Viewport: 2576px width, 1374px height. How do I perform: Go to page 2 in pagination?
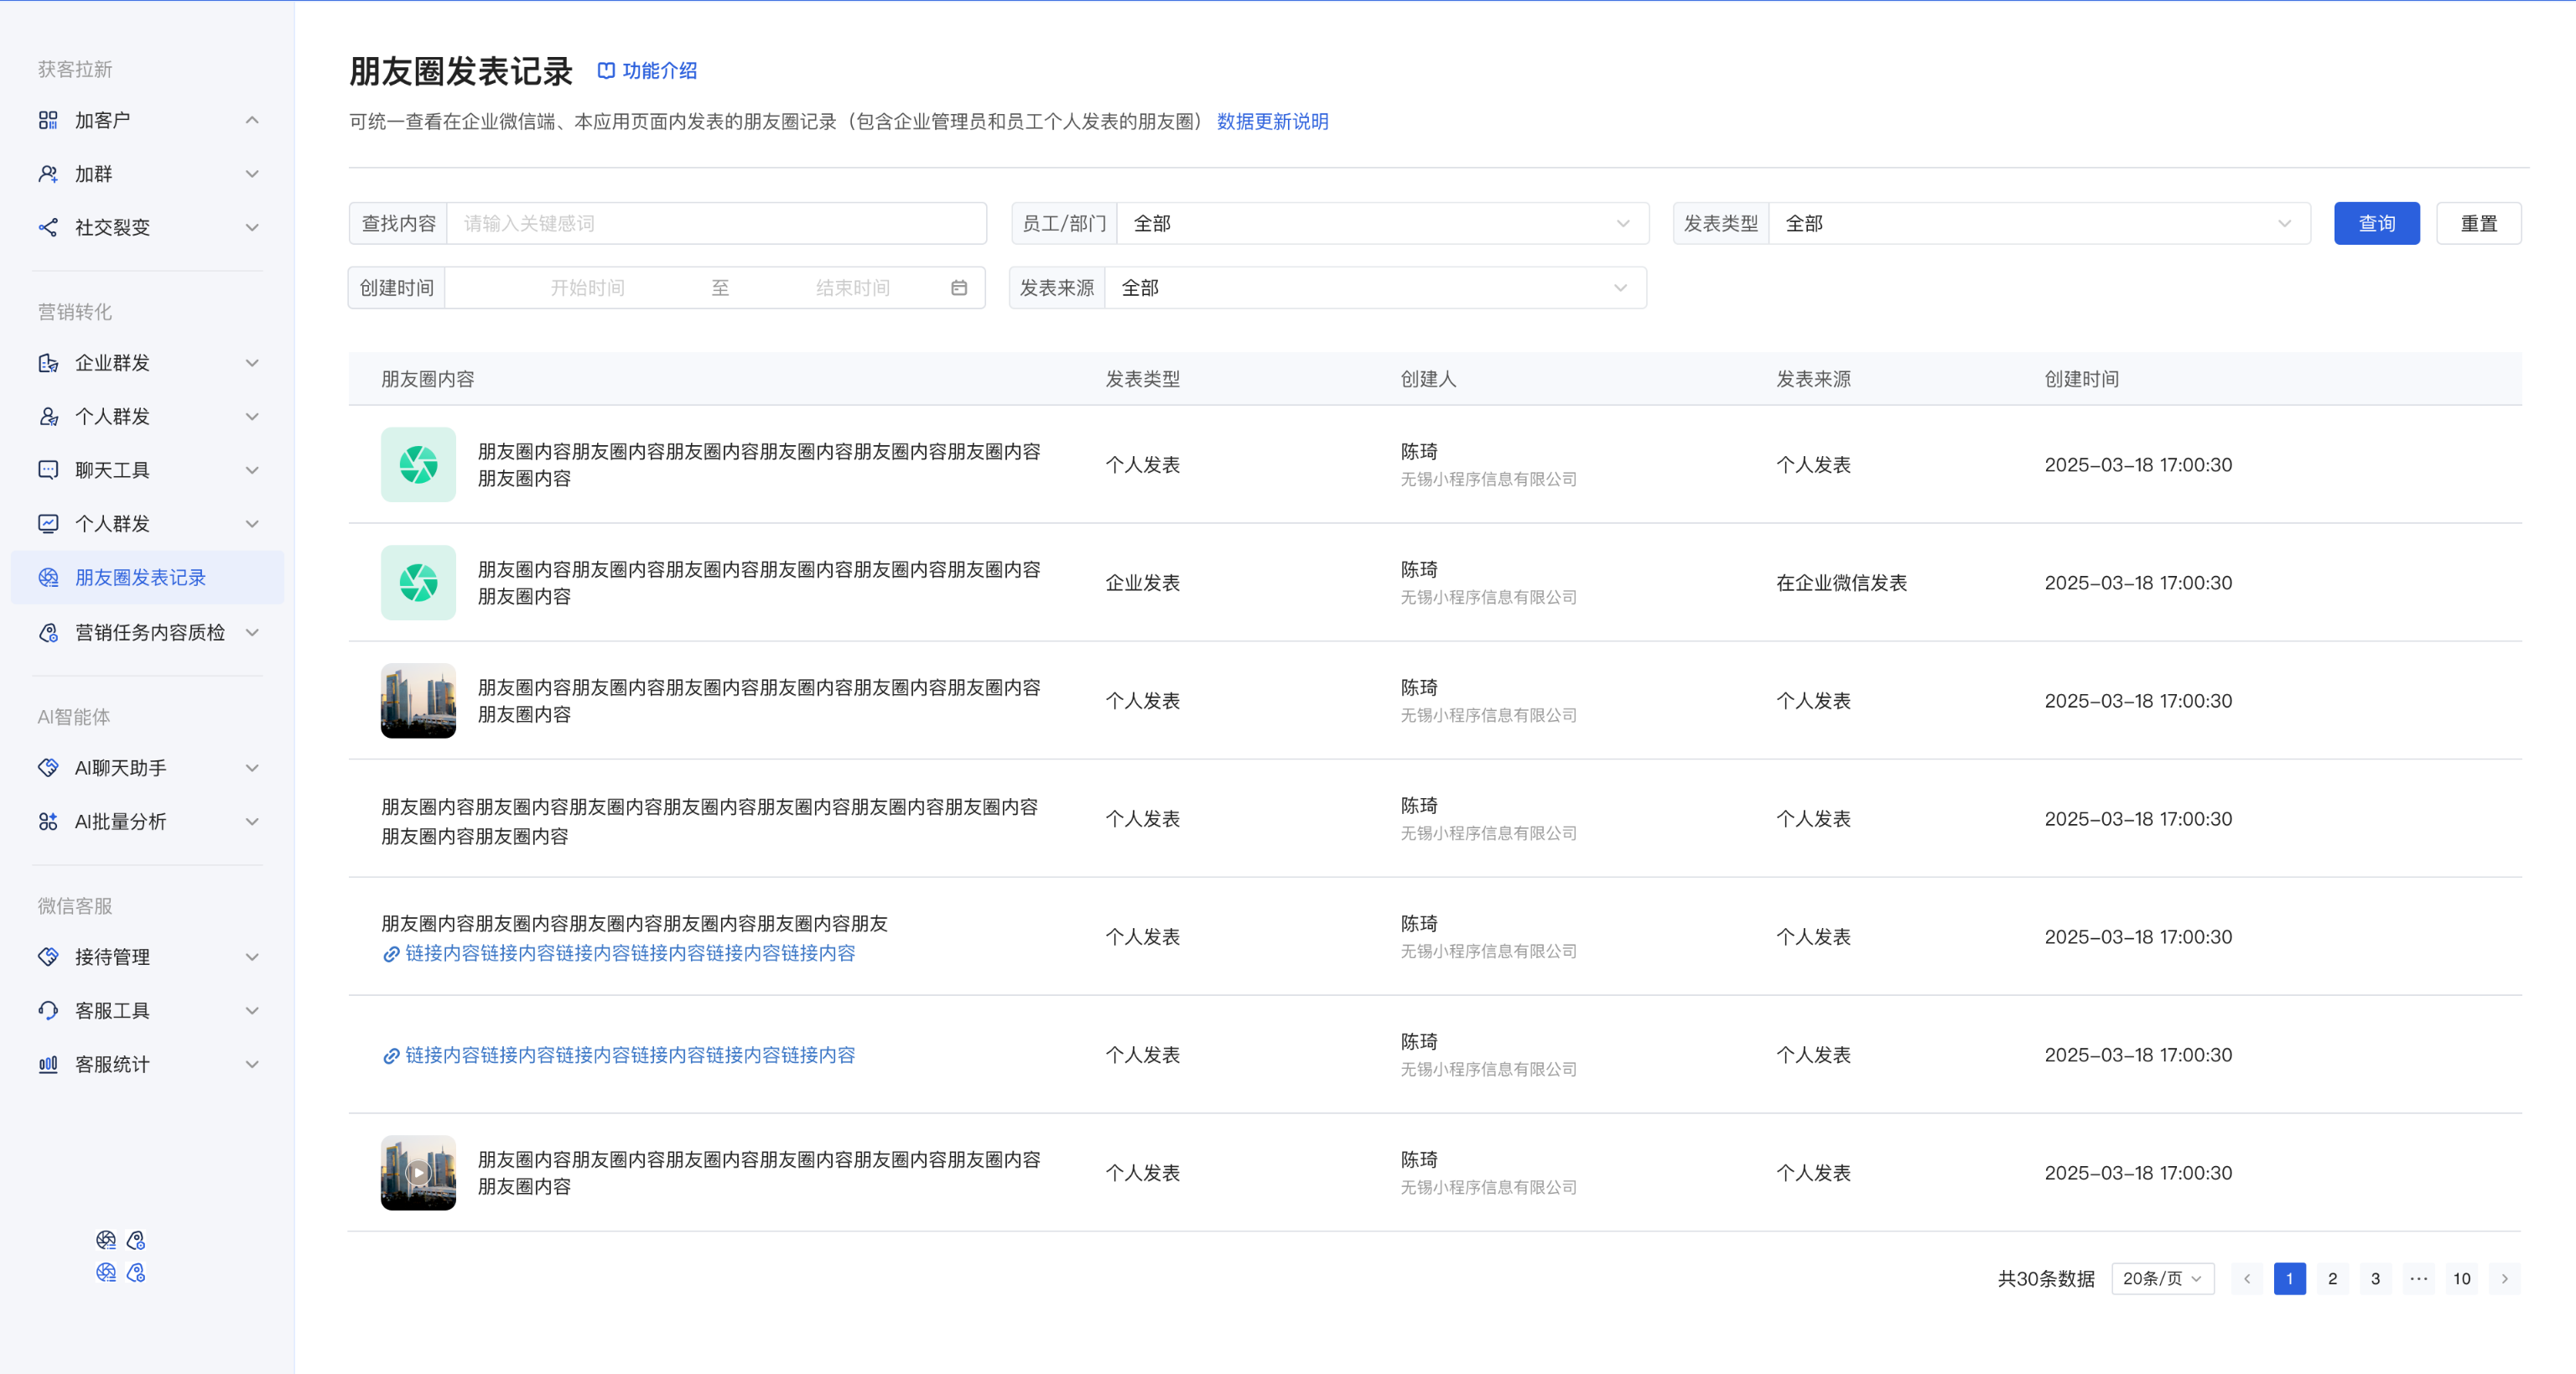point(2333,1278)
